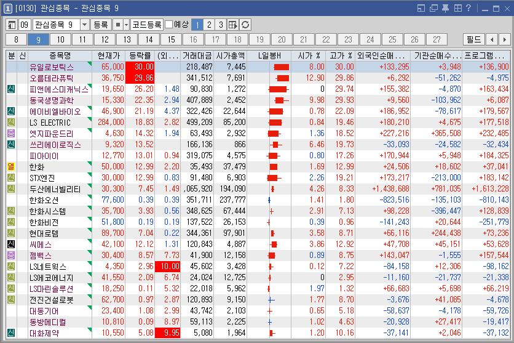Click the L일봉H column header
This screenshot has width=514, height=343.
click(x=269, y=55)
